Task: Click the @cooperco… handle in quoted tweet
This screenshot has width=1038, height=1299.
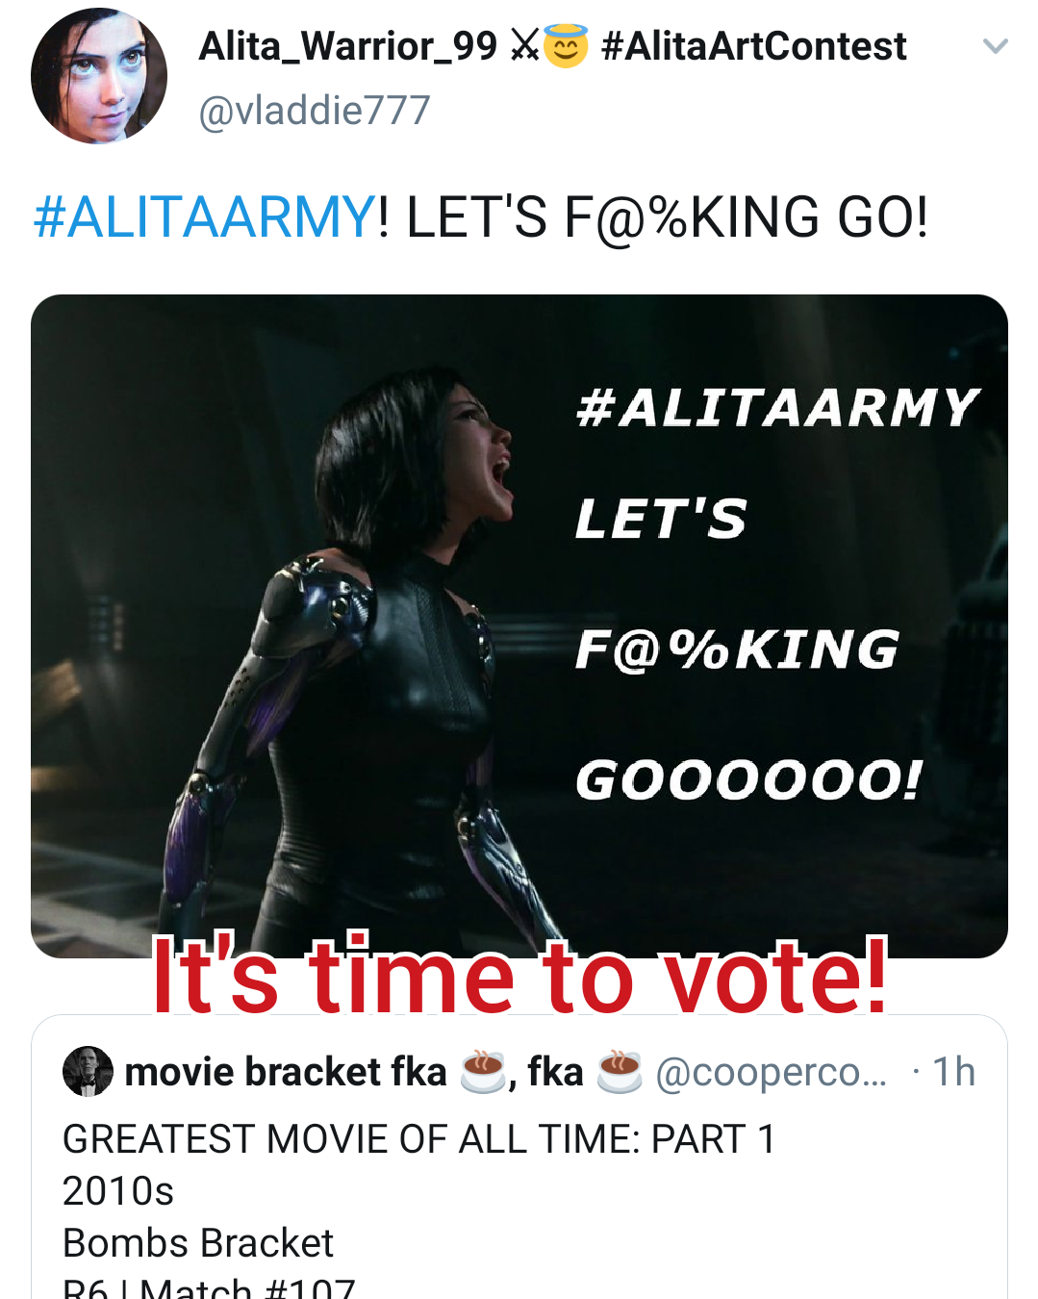Action: [x=771, y=1072]
